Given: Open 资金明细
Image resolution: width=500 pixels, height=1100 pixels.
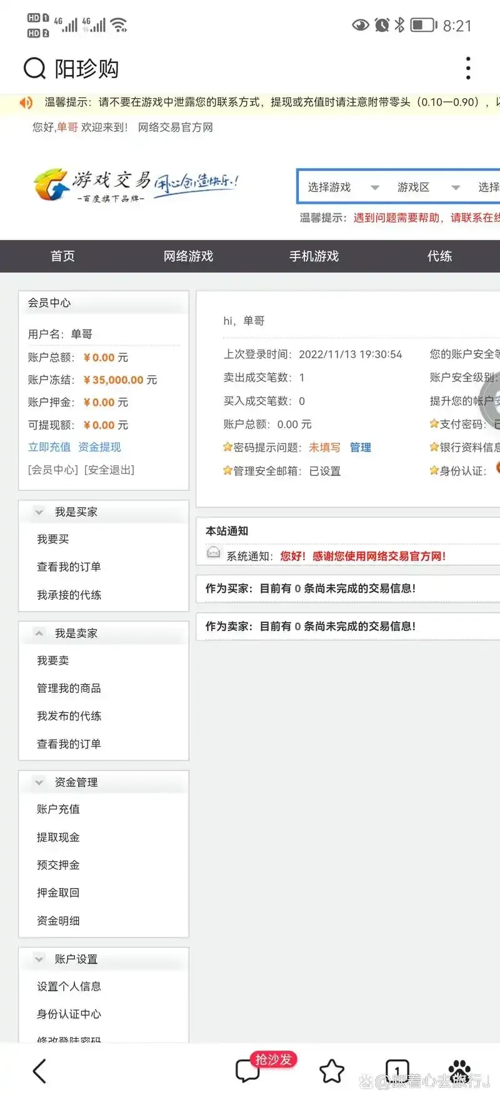Looking at the screenshot, I should (x=58, y=921).
